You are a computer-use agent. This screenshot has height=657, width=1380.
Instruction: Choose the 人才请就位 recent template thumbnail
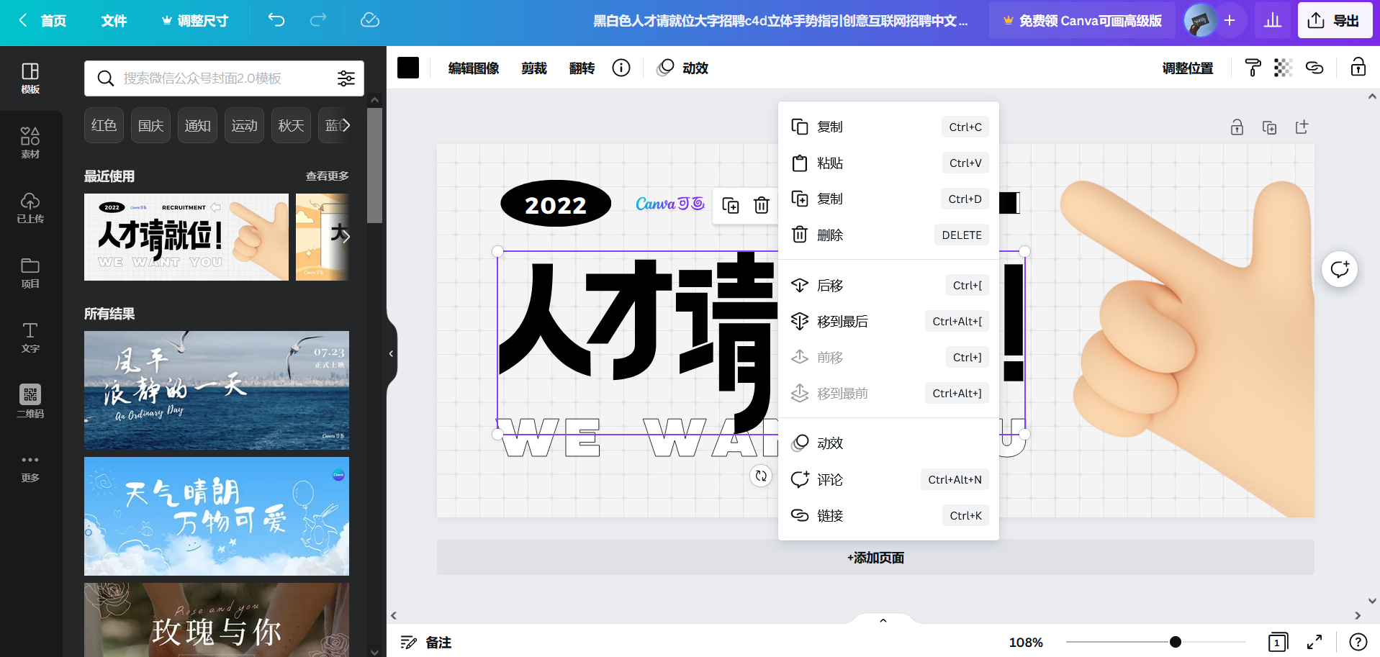(x=186, y=237)
